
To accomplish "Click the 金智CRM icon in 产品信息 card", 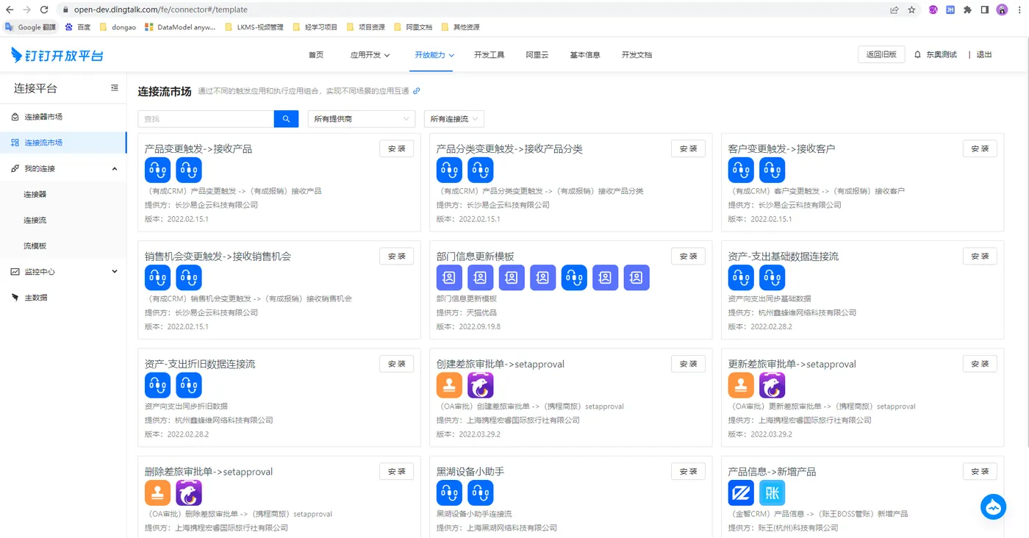I will pyautogui.click(x=741, y=492).
